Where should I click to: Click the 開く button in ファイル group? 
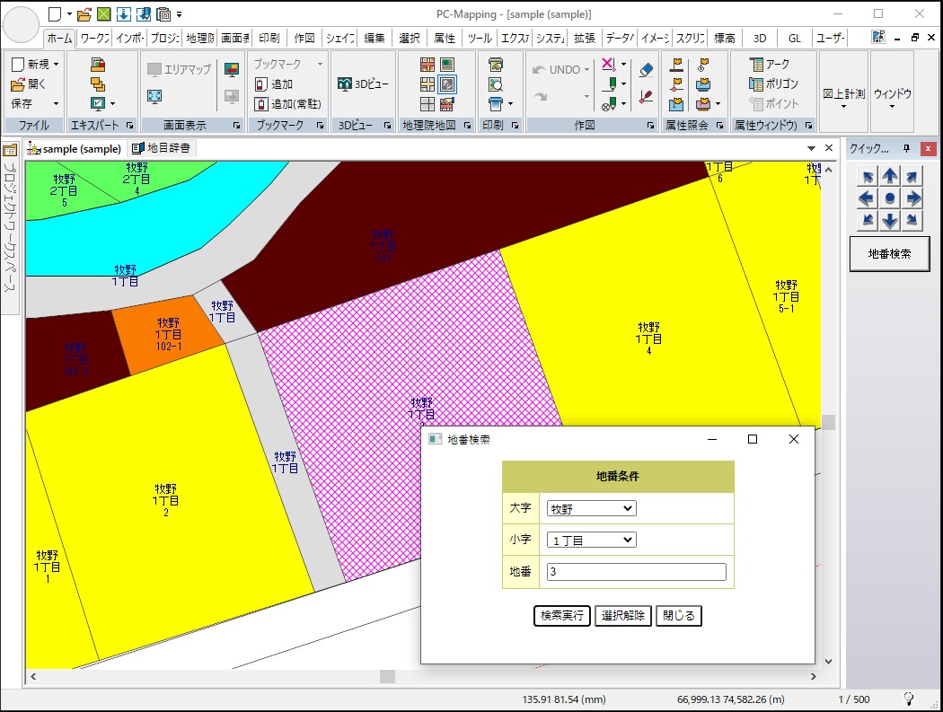[28, 84]
